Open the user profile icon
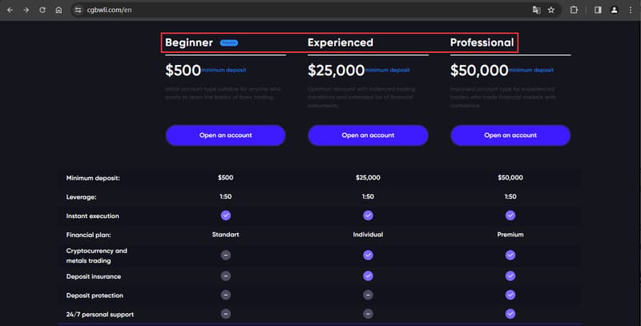Image resolution: width=641 pixels, height=326 pixels. tap(614, 10)
